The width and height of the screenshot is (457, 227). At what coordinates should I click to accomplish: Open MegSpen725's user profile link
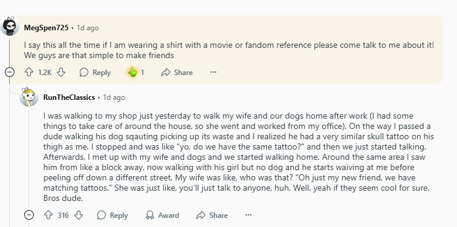[47, 28]
